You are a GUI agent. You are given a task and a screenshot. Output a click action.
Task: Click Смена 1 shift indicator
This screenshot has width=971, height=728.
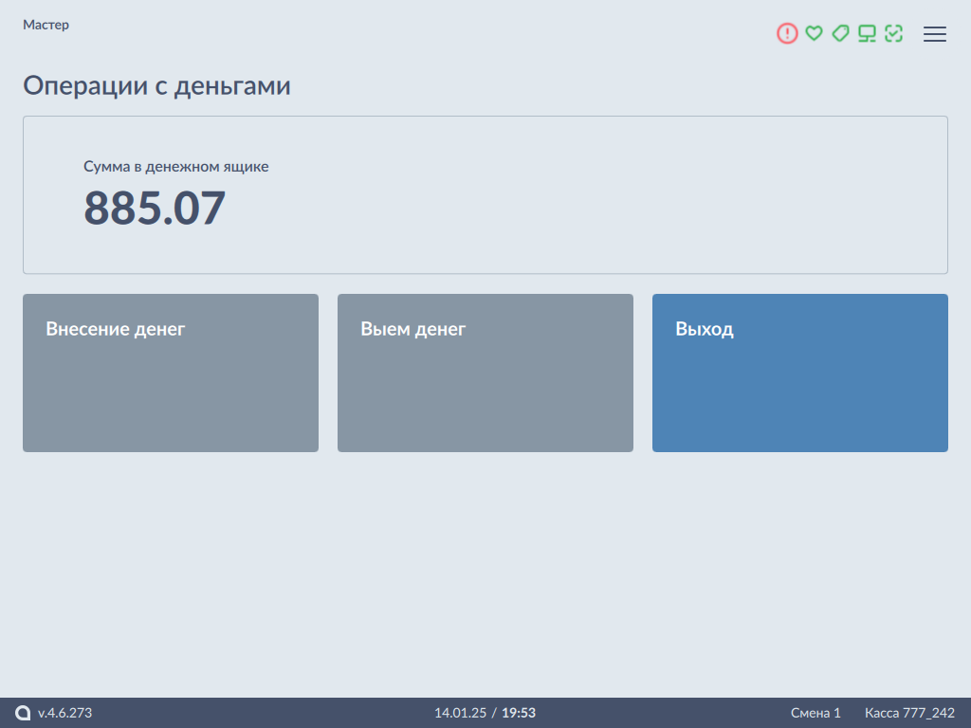815,713
